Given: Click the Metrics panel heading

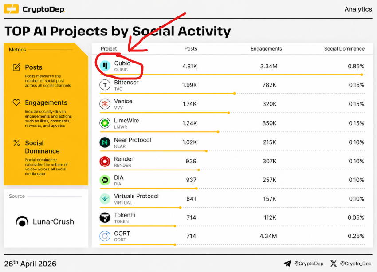Looking at the screenshot, I should point(17,50).
